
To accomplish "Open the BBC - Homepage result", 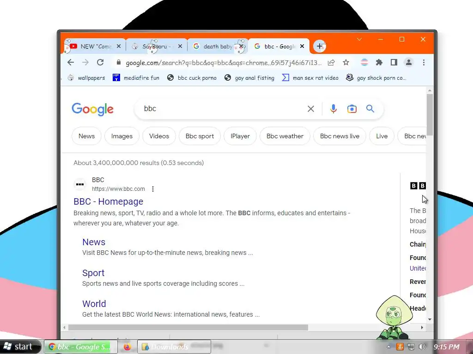I will [x=108, y=201].
